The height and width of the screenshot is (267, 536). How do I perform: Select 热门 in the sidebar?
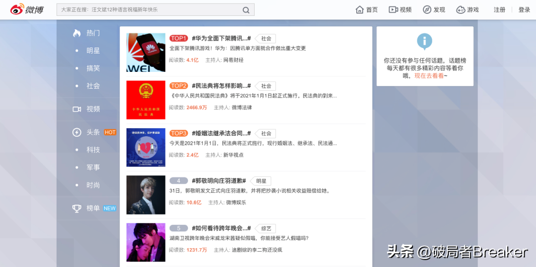tap(93, 33)
